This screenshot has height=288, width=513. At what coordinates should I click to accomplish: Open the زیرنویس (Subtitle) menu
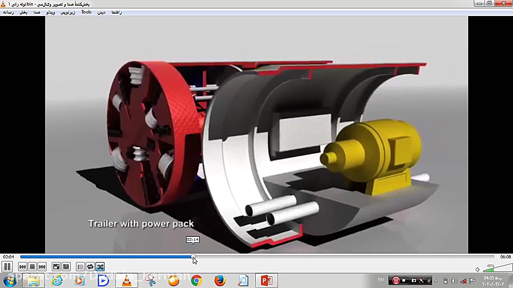pyautogui.click(x=68, y=12)
